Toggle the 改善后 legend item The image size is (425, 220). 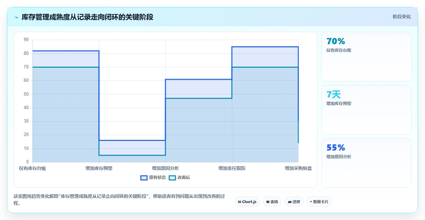coord(179,178)
